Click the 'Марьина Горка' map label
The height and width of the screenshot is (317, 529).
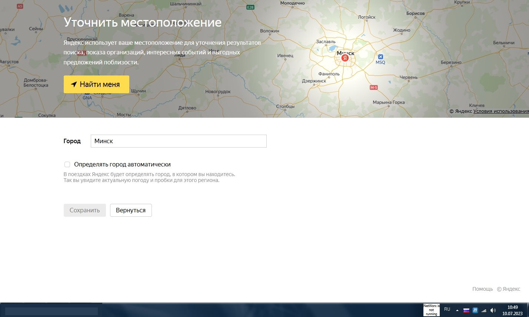[389, 102]
